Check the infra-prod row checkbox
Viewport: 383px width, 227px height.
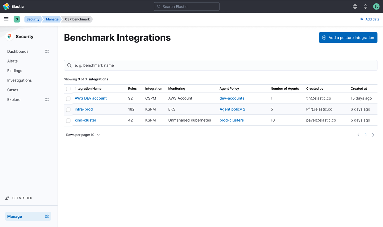[68, 109]
